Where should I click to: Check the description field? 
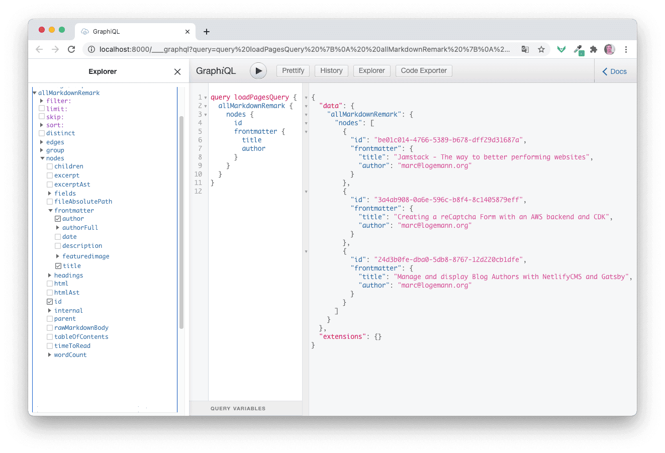click(58, 246)
